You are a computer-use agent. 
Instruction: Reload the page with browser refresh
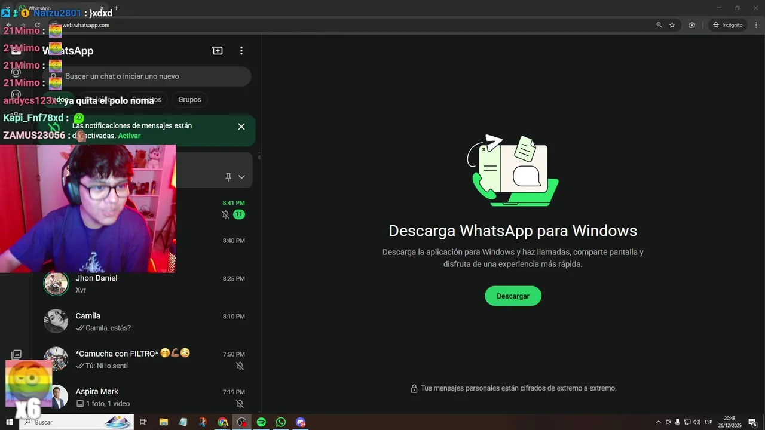tap(38, 25)
